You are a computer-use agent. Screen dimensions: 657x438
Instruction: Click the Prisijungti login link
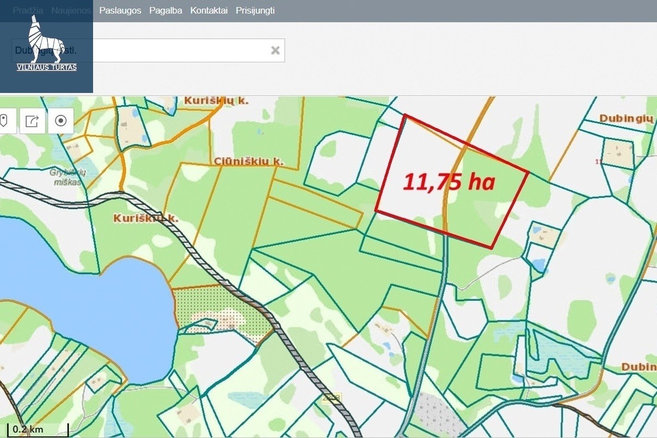[x=255, y=10]
